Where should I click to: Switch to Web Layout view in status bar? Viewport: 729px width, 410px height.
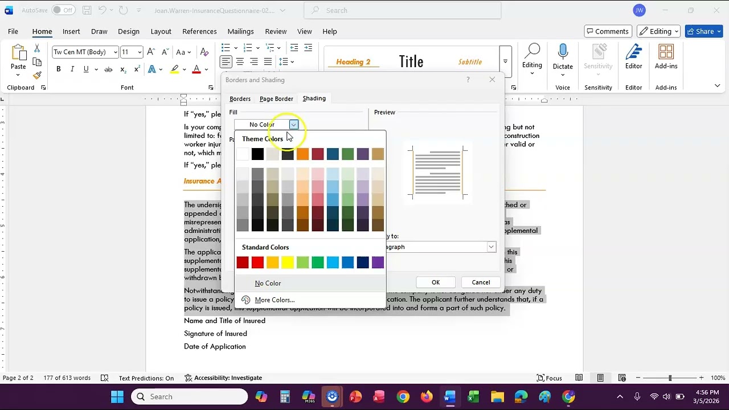[x=621, y=378]
